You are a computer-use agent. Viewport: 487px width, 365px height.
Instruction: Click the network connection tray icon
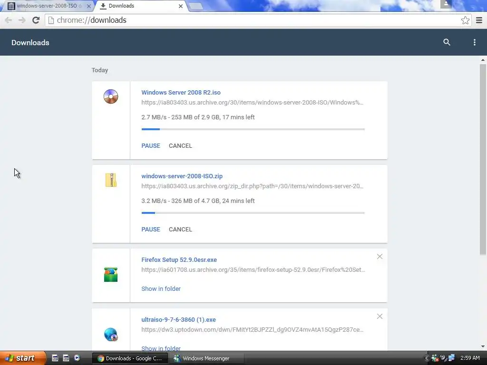tap(451, 358)
